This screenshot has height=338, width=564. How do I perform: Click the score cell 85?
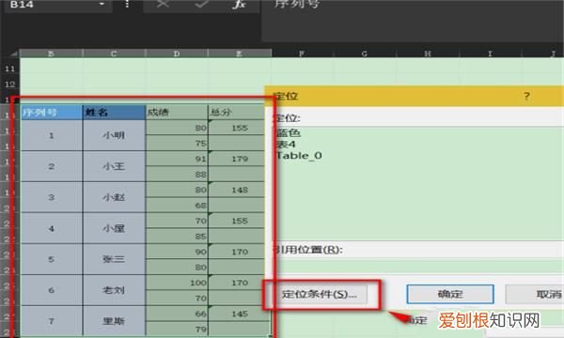177,237
